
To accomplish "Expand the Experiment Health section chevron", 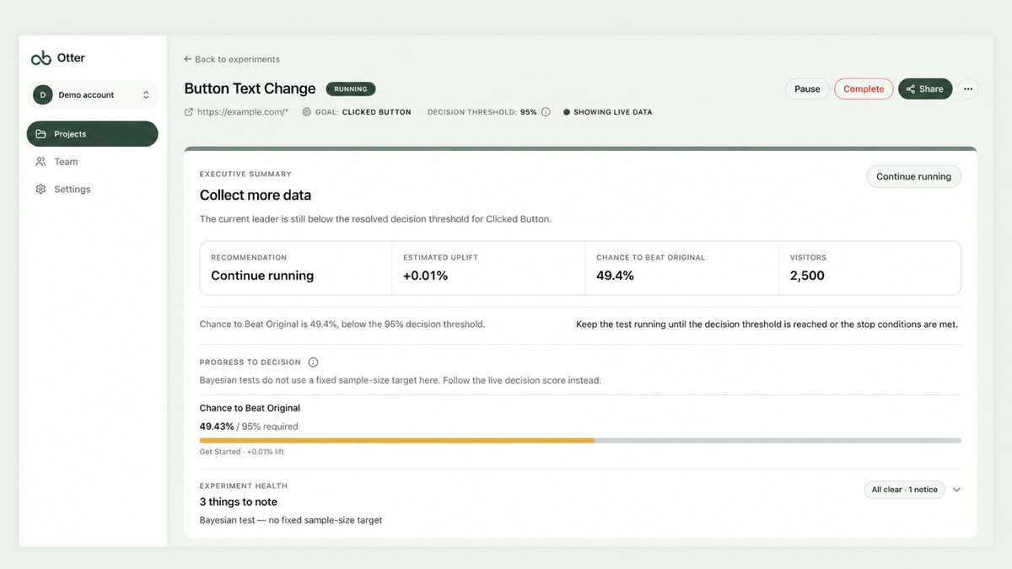I will (x=956, y=490).
